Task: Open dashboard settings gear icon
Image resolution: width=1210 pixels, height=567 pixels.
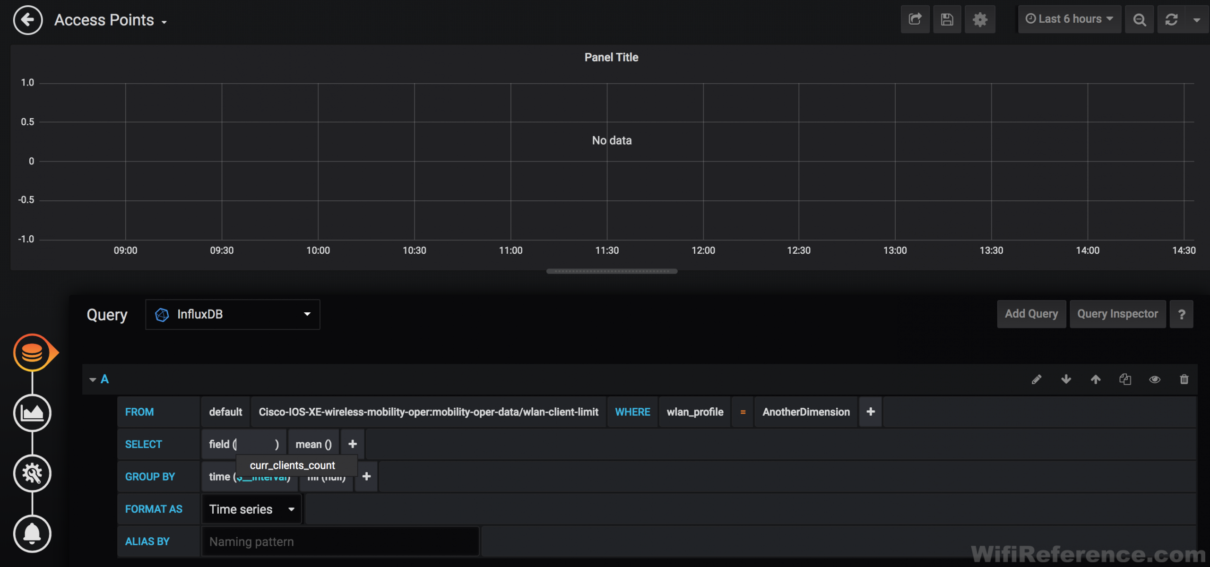Action: point(980,19)
